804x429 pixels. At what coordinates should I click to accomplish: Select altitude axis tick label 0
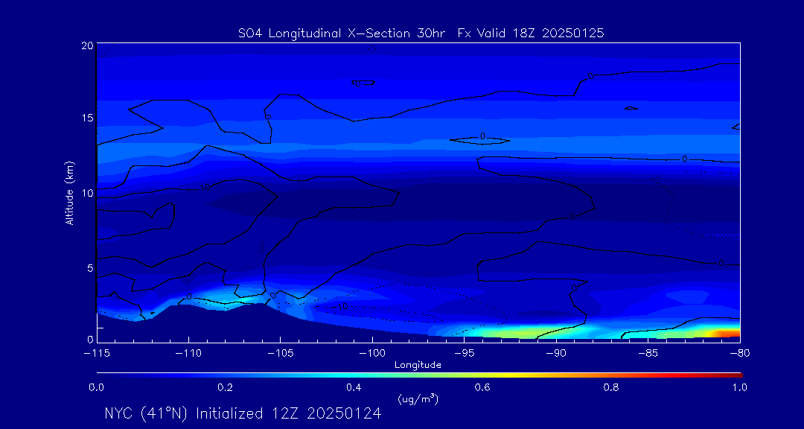click(90, 339)
